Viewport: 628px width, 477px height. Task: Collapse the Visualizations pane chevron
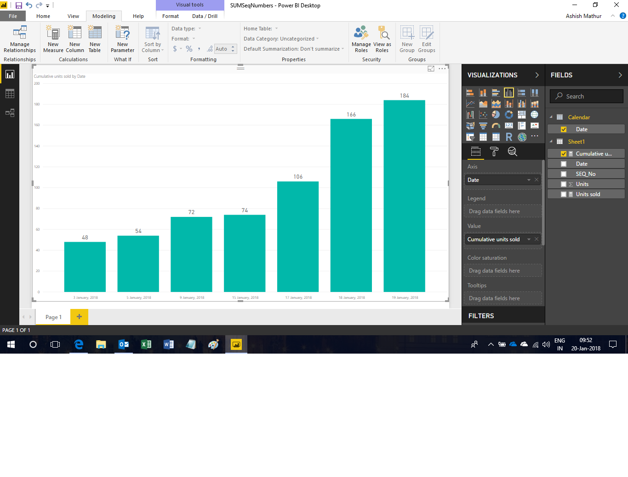[x=537, y=75]
